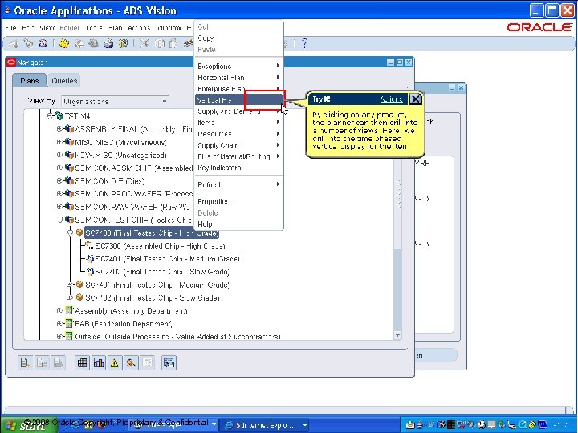Open the yellow warning exceptions icon

[115, 363]
